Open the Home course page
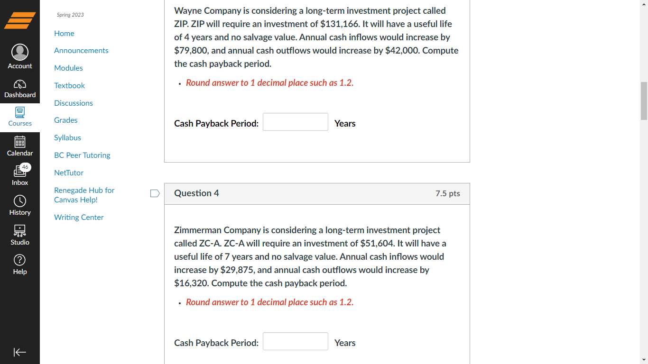 coord(64,33)
